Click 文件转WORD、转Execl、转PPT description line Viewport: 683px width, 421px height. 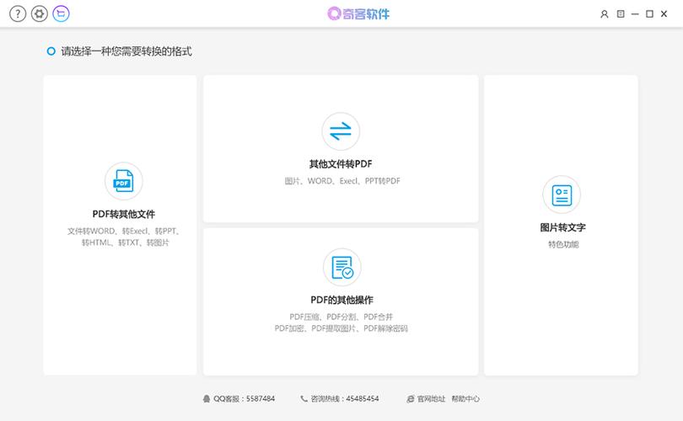(x=124, y=231)
